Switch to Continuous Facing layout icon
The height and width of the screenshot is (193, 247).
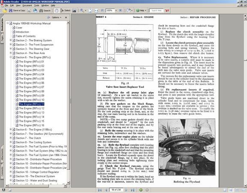coord(237,190)
